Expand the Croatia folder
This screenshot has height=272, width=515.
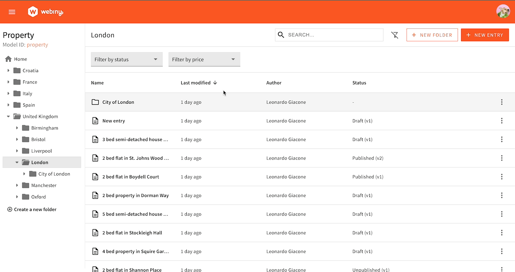click(9, 71)
